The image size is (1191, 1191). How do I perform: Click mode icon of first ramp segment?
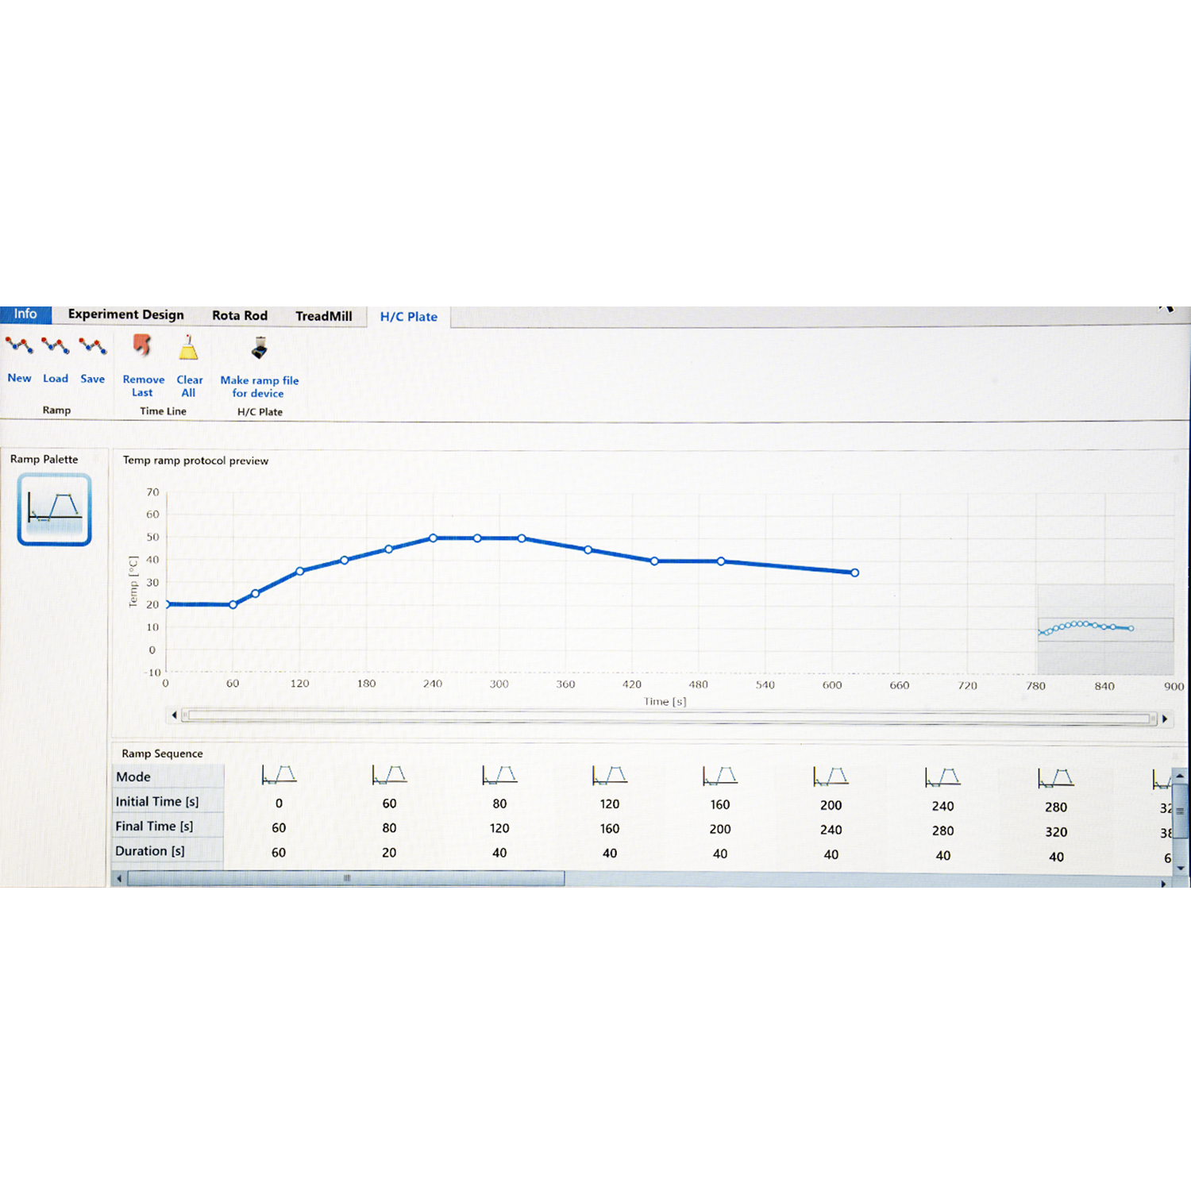279,775
